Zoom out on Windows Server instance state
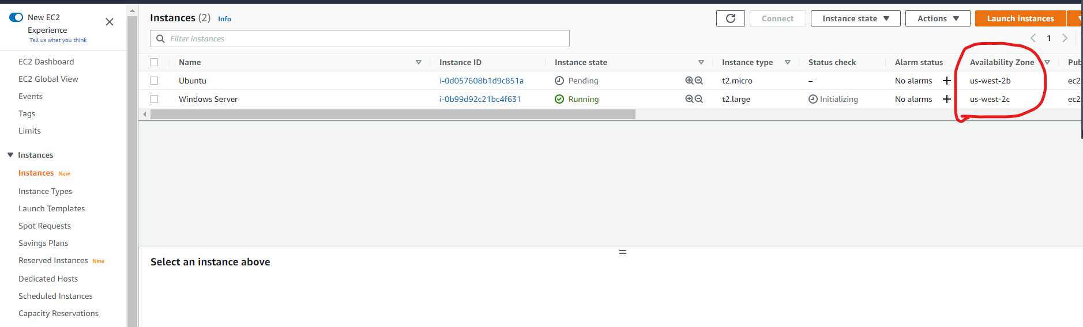 point(699,99)
